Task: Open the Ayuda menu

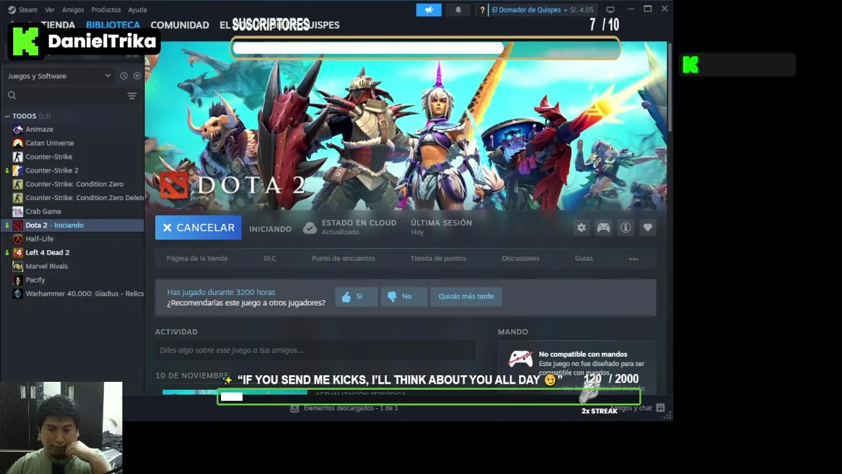Action: pos(137,10)
